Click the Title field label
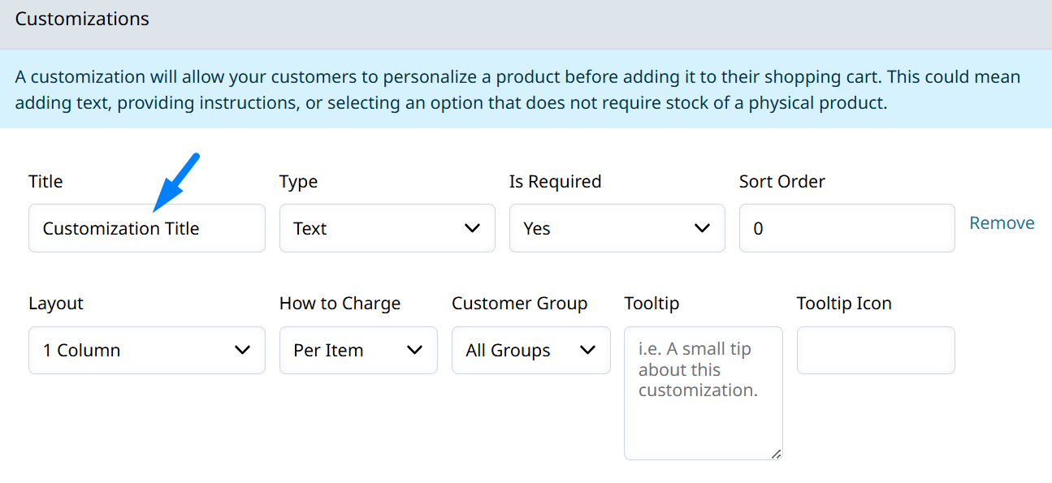The width and height of the screenshot is (1052, 483). pos(45,182)
